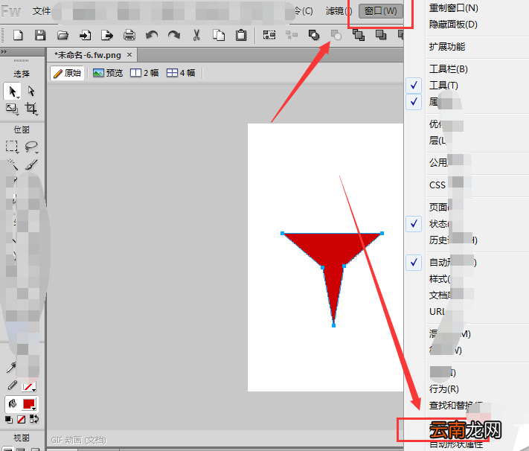Select the Pointer tool
The height and width of the screenshot is (451, 529).
pyautogui.click(x=12, y=92)
